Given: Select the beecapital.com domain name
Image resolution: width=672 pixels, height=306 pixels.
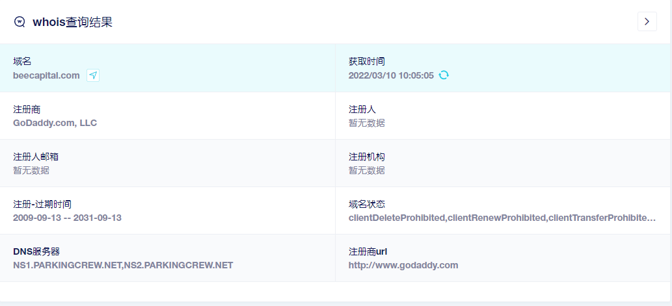Looking at the screenshot, I should tap(46, 76).
